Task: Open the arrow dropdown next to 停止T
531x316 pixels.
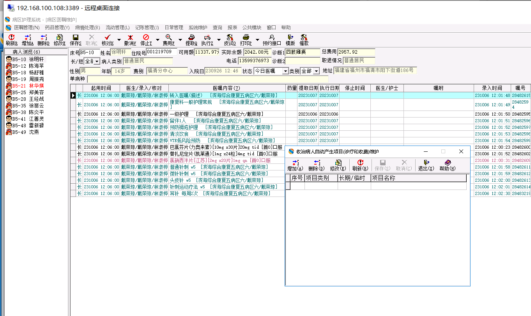Action: point(158,39)
